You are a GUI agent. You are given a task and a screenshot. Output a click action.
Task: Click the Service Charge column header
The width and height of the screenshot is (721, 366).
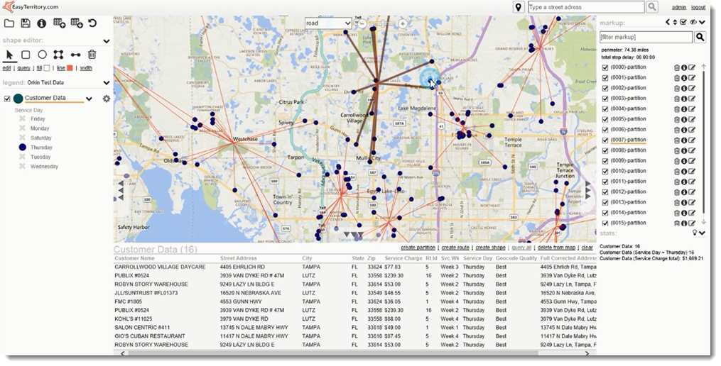(x=403, y=259)
